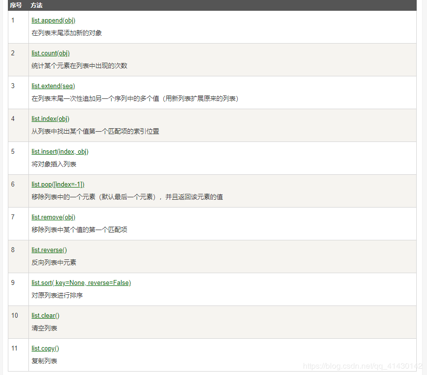Select row number 1 in the table
427x375 pixels.
pos(12,20)
